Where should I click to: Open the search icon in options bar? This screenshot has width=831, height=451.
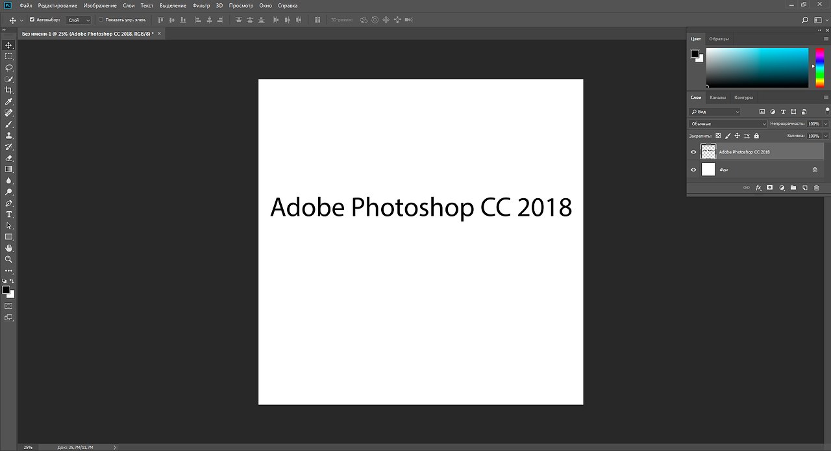[x=805, y=20]
